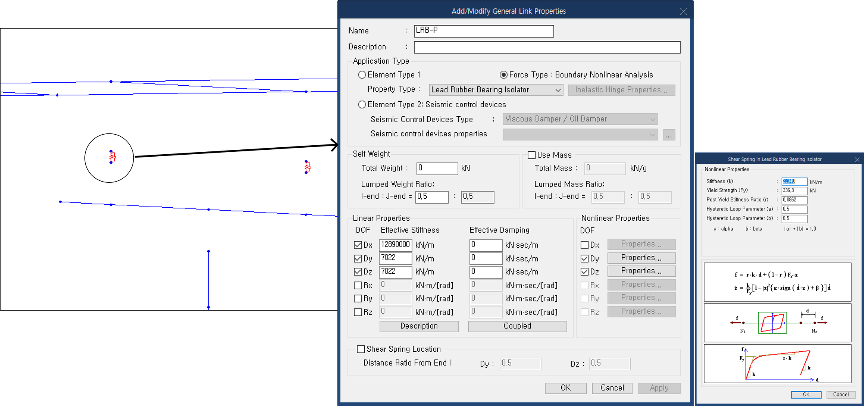Click the Dz distance ratio field
The height and width of the screenshot is (406, 864).
(609, 364)
